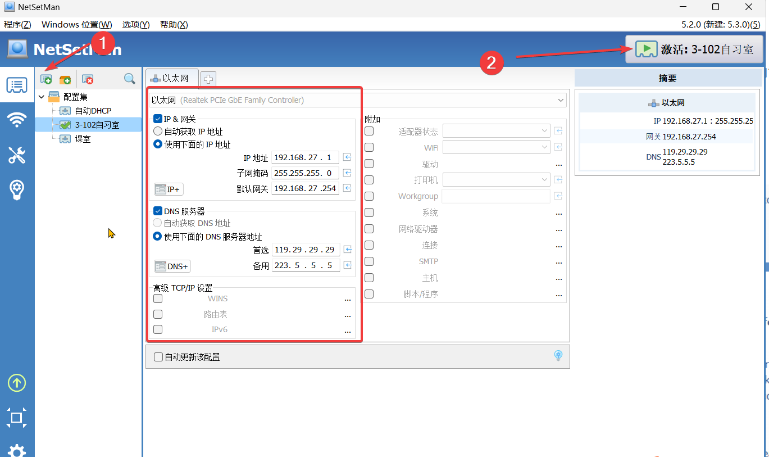Select the 3-102自习室 profile in tree

click(97, 125)
